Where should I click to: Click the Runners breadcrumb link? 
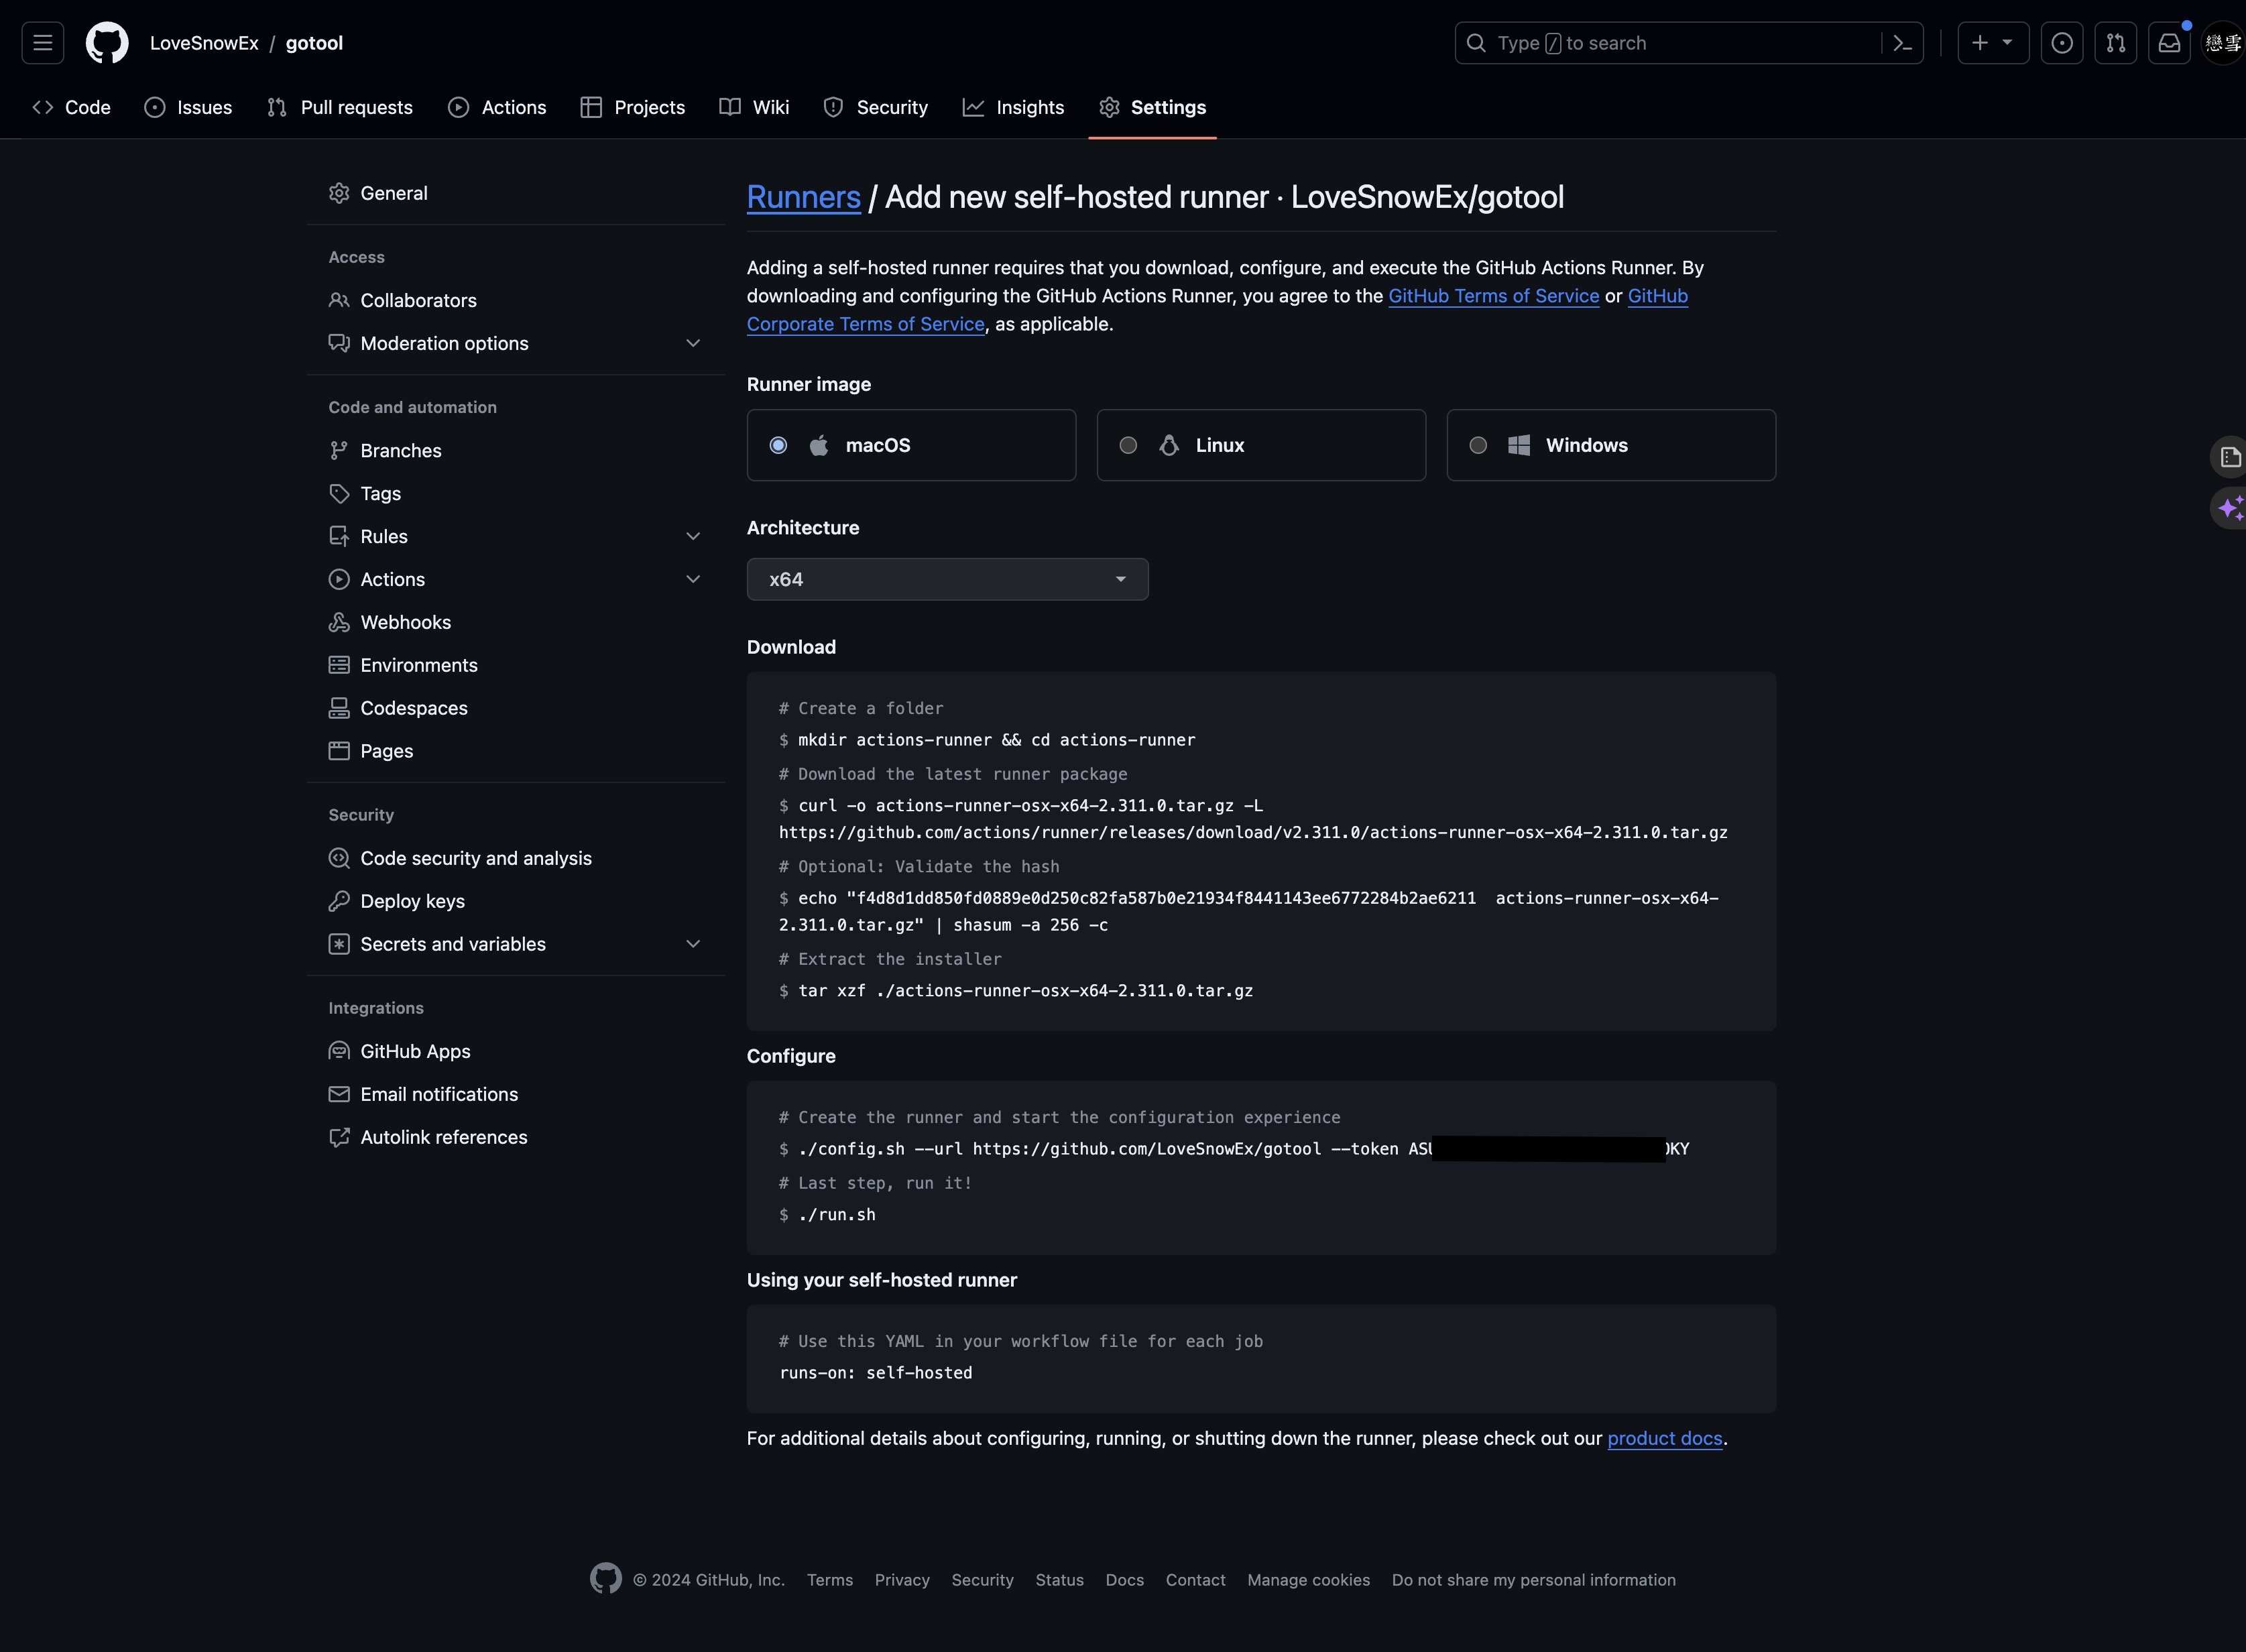pyautogui.click(x=803, y=197)
